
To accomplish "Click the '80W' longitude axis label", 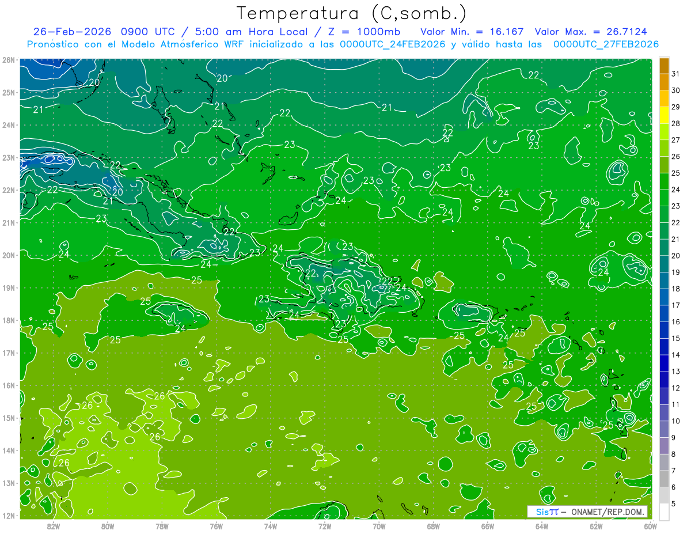I will click(108, 526).
